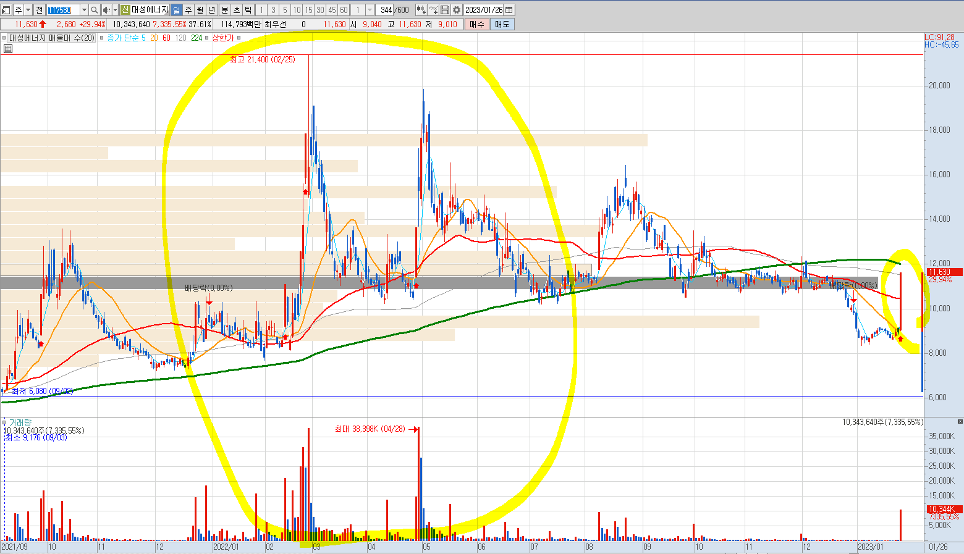Screen dimensions: 964x554
Task: Open the calendar date picker icon
Action: pyautogui.click(x=509, y=10)
